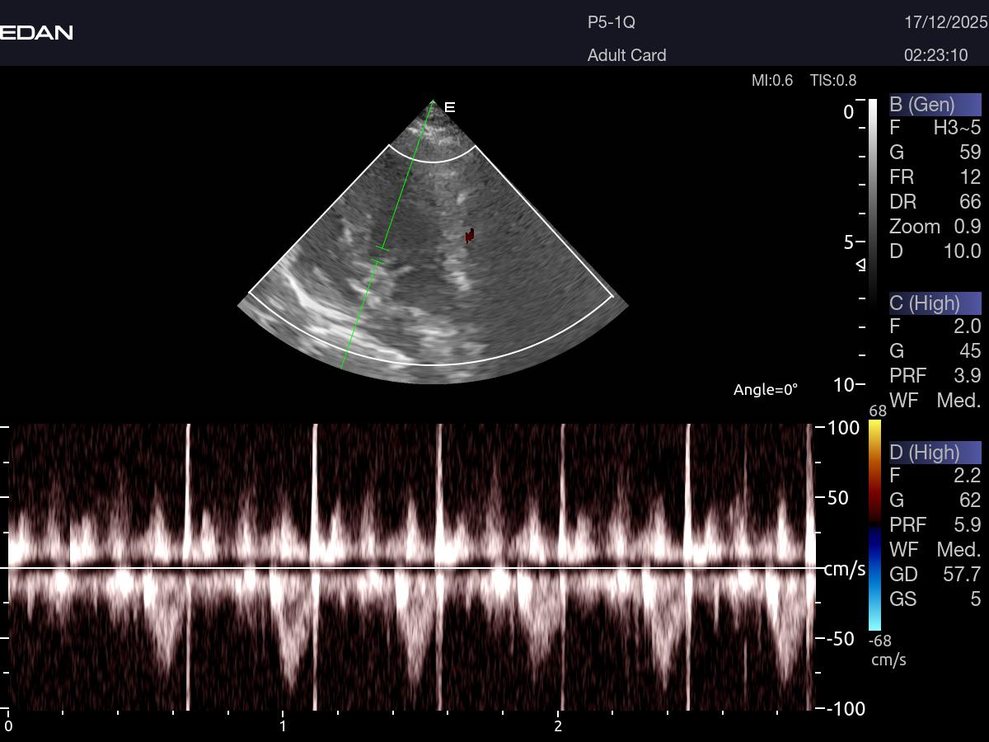Viewport: 989px width, 742px height.
Task: Click the red color flow spot
Action: point(469,236)
